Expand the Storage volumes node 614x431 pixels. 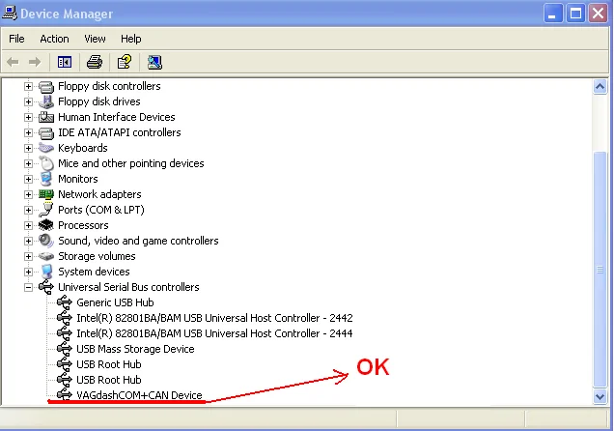28,256
